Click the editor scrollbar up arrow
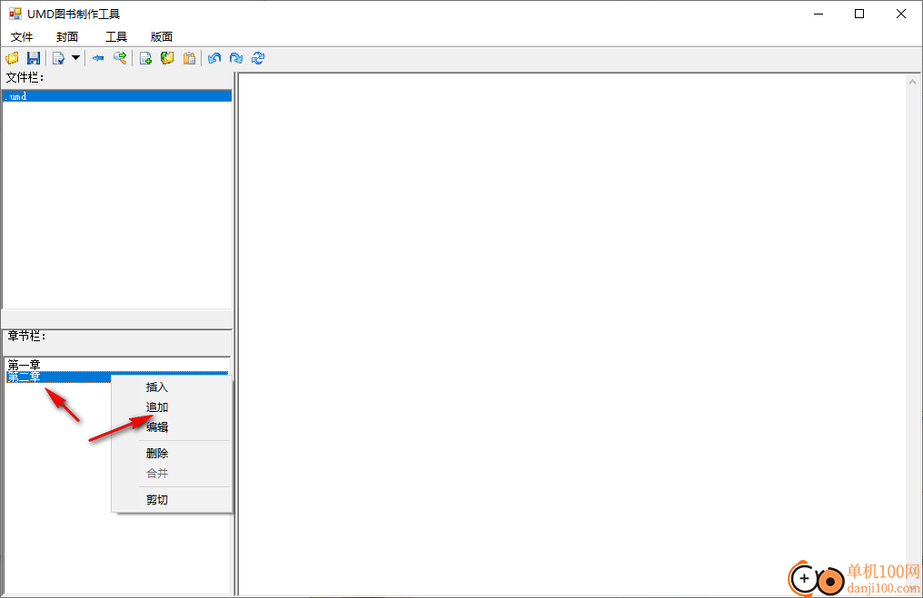The height and width of the screenshot is (598, 923). coord(912,82)
